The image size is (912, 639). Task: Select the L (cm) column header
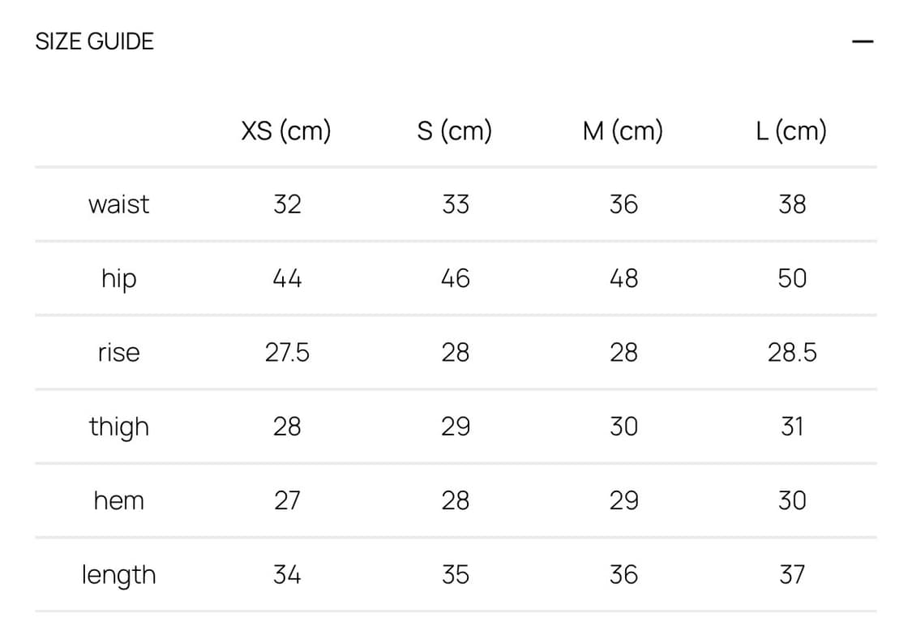791,131
